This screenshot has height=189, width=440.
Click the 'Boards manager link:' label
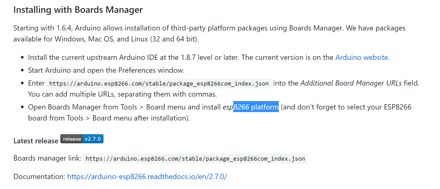pyautogui.click(x=47, y=158)
